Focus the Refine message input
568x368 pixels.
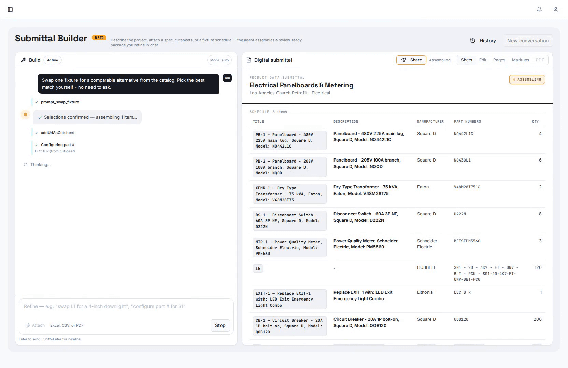(x=126, y=307)
